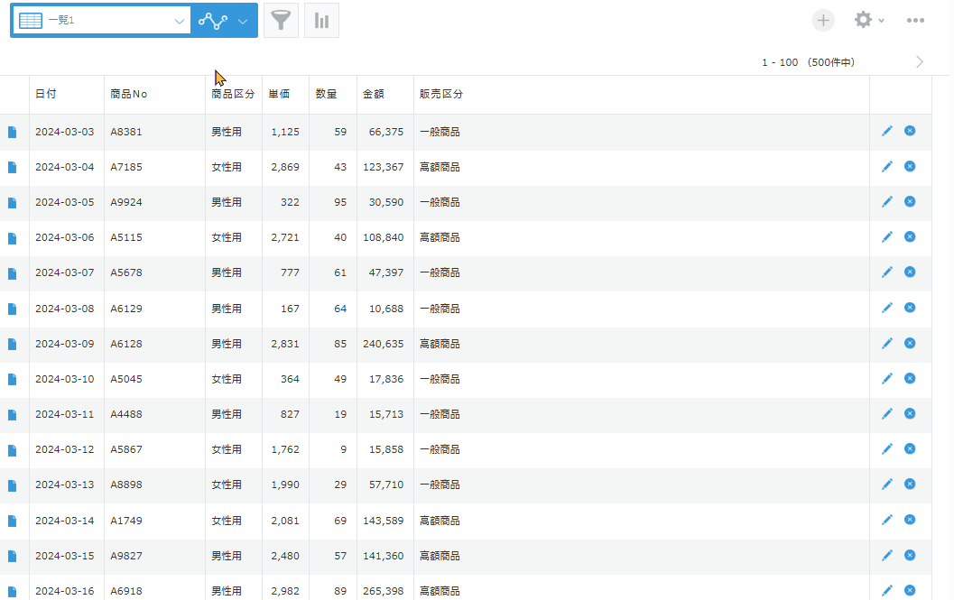Add a new record with plus icon
The width and height of the screenshot is (954, 600).
click(823, 20)
